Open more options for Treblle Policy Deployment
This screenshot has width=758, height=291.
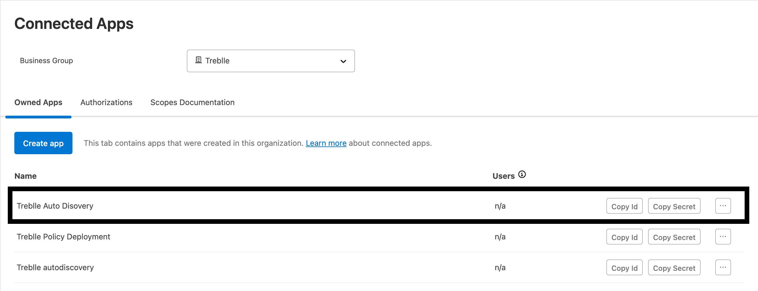(723, 237)
